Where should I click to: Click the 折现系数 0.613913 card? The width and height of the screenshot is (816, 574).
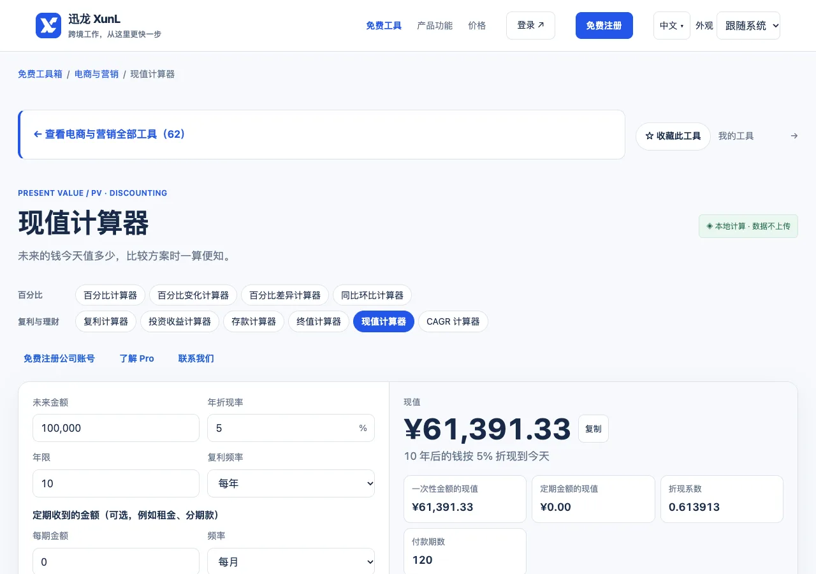pos(722,499)
